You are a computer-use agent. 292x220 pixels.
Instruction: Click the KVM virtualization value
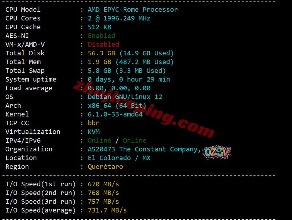[94, 132]
